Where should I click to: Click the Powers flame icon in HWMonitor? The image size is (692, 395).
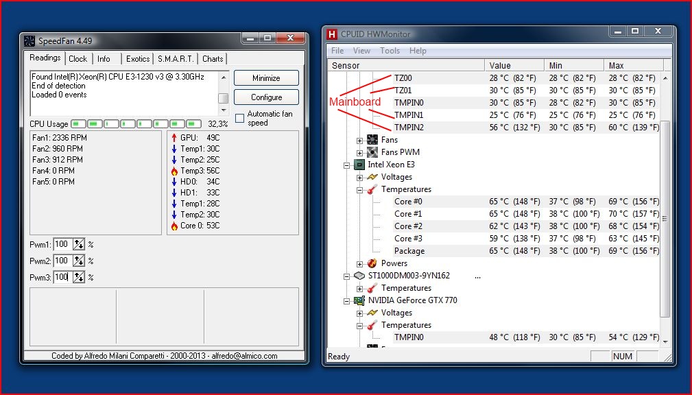pyautogui.click(x=372, y=263)
